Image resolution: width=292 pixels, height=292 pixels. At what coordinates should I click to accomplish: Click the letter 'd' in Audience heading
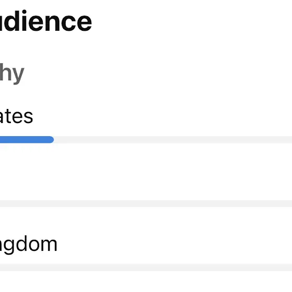coord(11,21)
